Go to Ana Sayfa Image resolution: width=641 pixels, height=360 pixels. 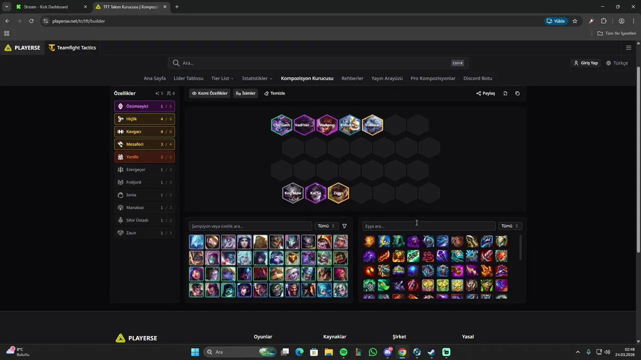pos(155,78)
